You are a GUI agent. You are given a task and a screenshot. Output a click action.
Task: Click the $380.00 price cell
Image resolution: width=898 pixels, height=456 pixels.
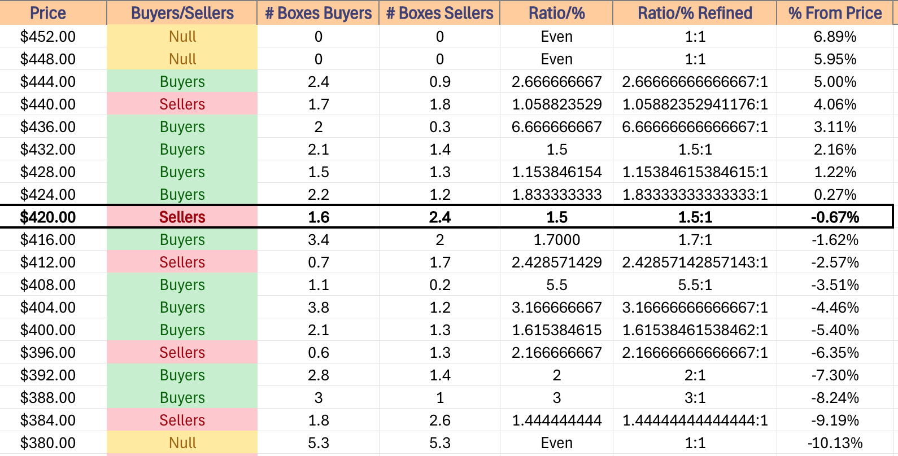(x=53, y=443)
